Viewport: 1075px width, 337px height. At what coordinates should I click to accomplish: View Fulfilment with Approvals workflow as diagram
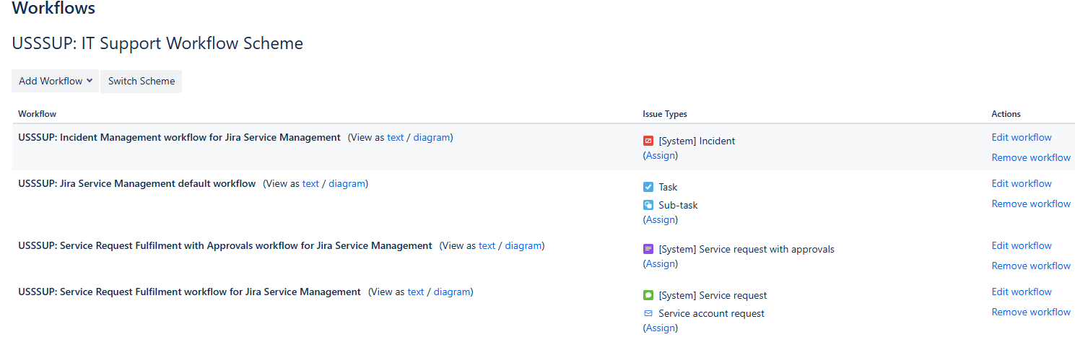(523, 245)
